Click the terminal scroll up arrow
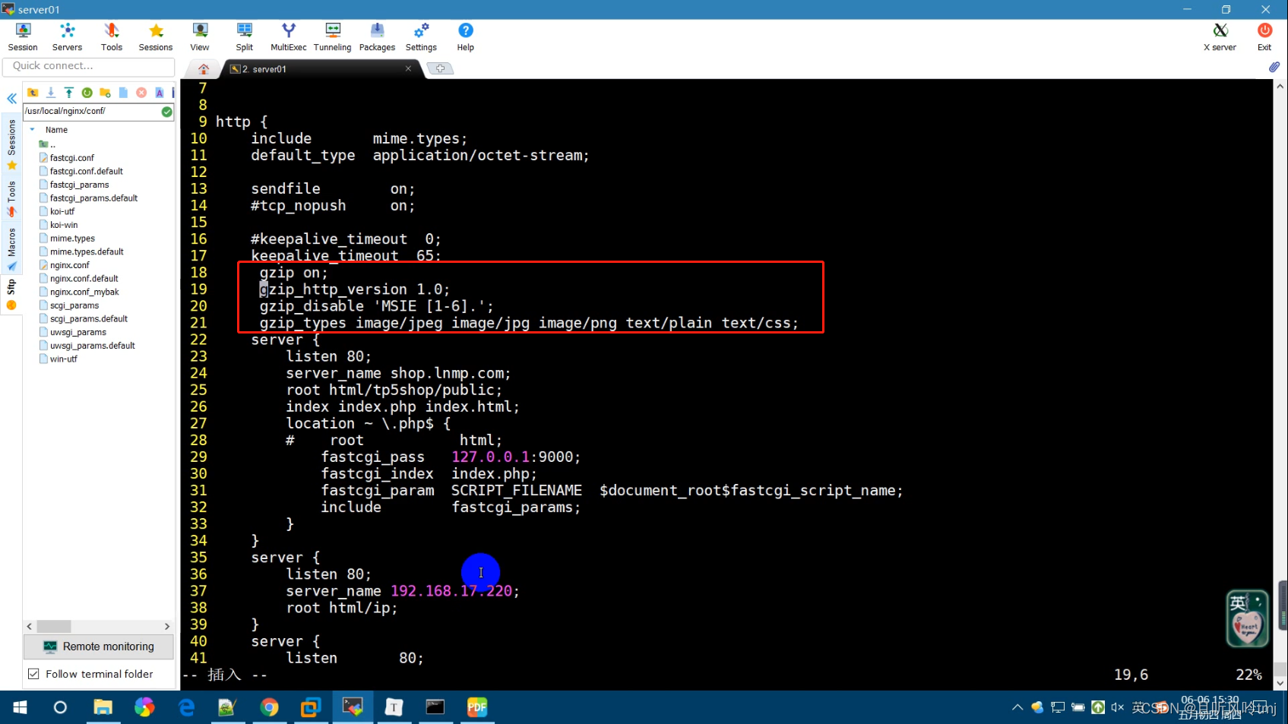This screenshot has height=724, width=1288. pos(1280,86)
